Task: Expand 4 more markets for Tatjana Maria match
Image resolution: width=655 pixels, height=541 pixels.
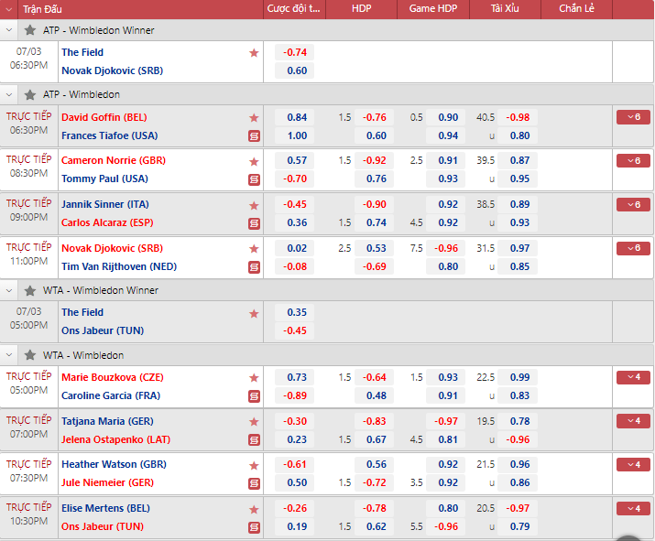Action: tap(633, 421)
